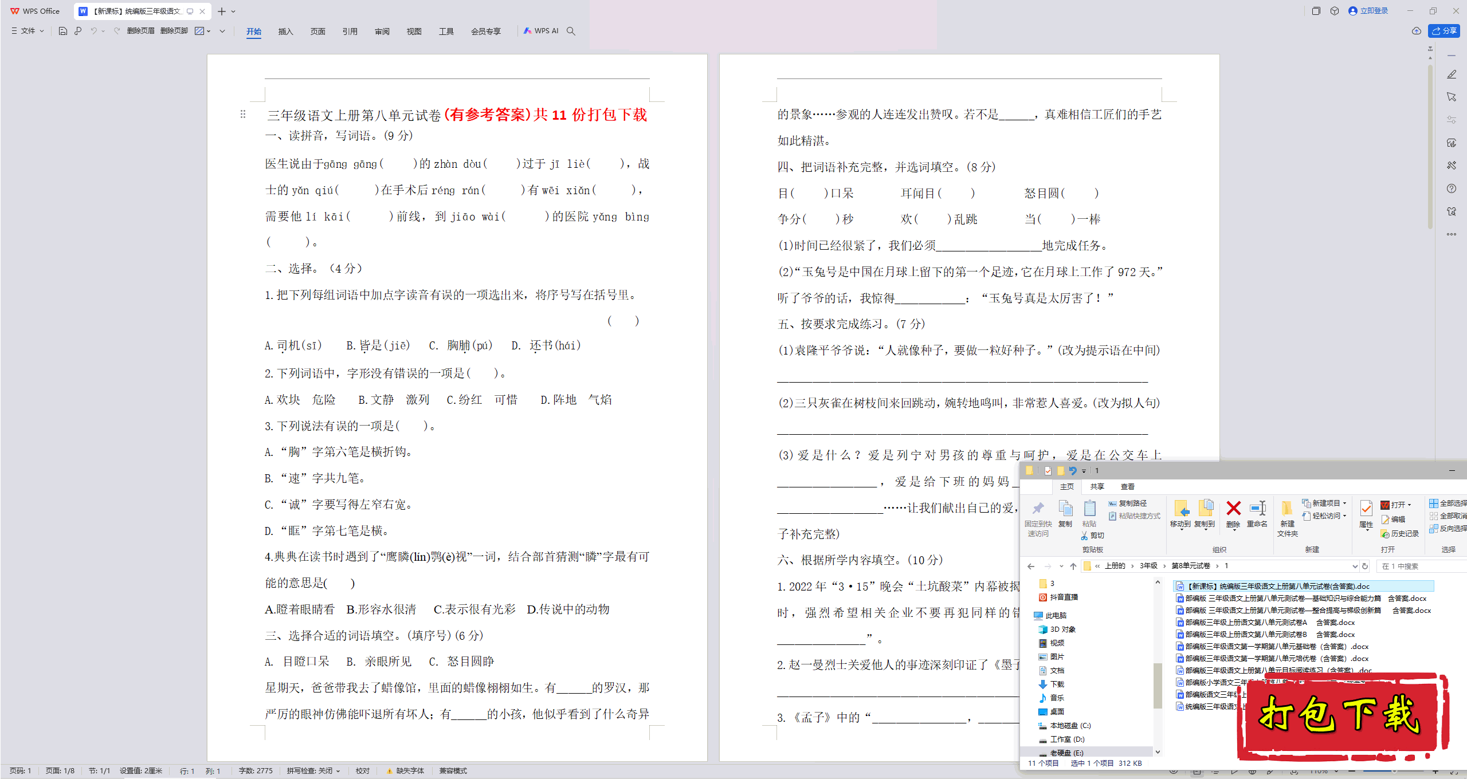1467x779 pixels.
Task: Open 新建项目 dropdown in Explorer ribbon
Action: click(x=1324, y=503)
